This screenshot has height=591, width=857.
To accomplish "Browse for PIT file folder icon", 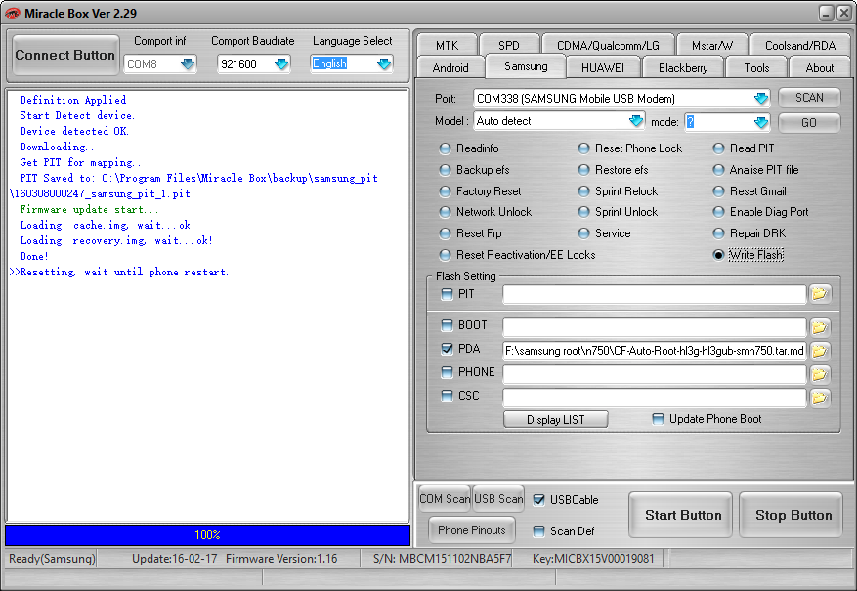I will pos(819,294).
